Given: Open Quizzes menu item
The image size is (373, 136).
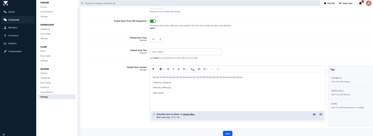Looking at the screenshot, I should click(x=44, y=73).
